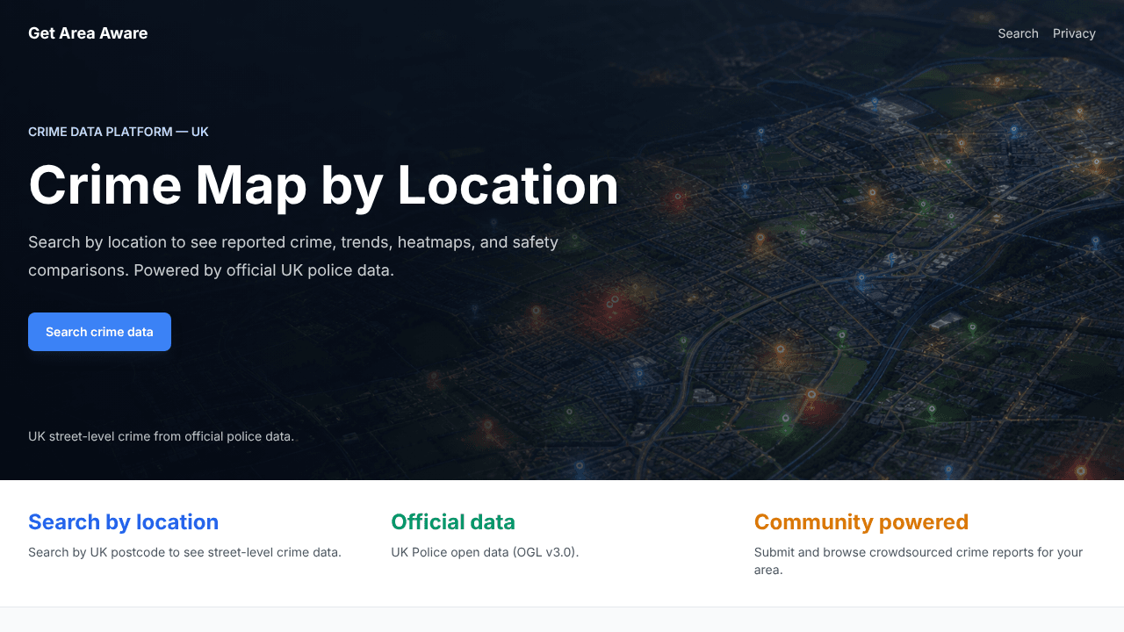Screen dimensions: 1124x632
Task: Click the CRIME DATA PLATFORM — UK label
Action: point(119,132)
